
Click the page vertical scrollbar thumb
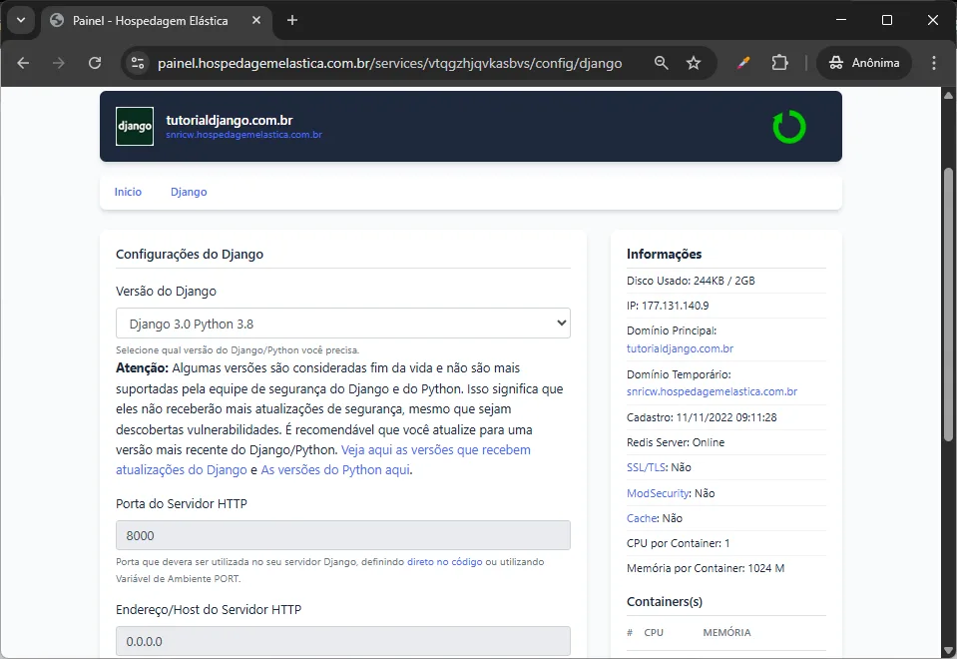(x=948, y=304)
